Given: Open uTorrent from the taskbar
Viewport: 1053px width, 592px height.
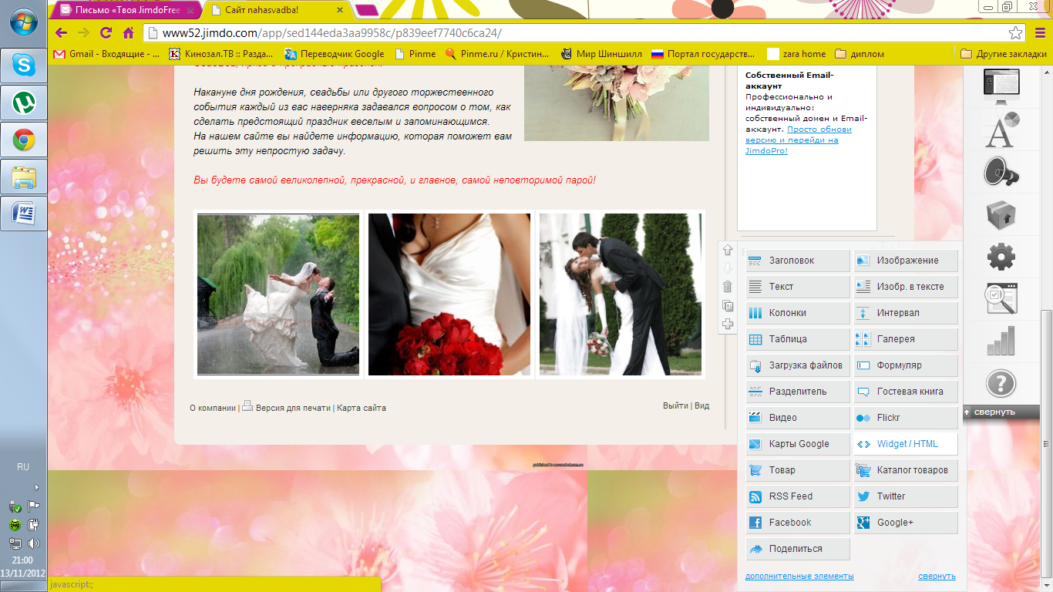Looking at the screenshot, I should 23,103.
